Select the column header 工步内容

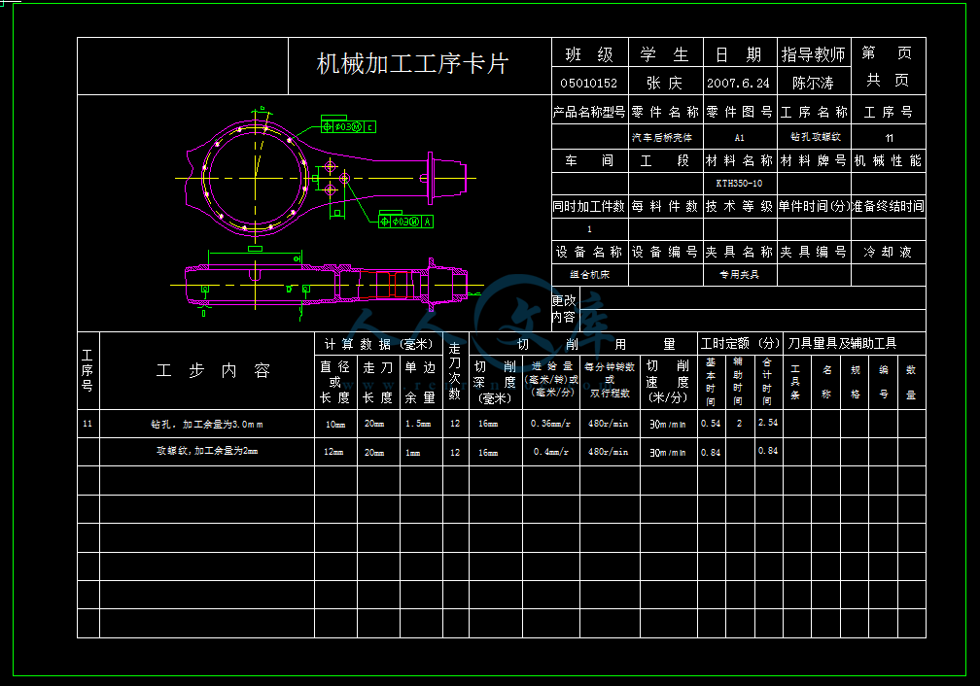[x=213, y=370]
